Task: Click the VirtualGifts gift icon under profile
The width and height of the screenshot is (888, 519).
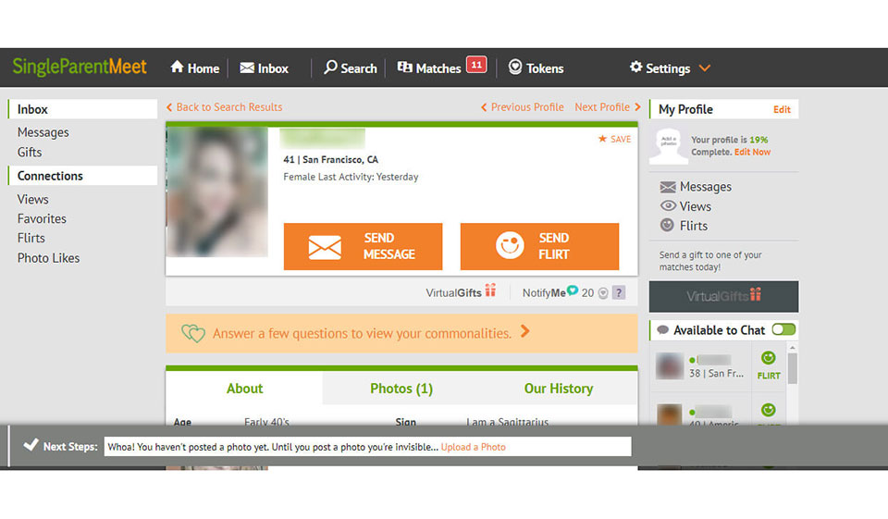Action: [490, 291]
